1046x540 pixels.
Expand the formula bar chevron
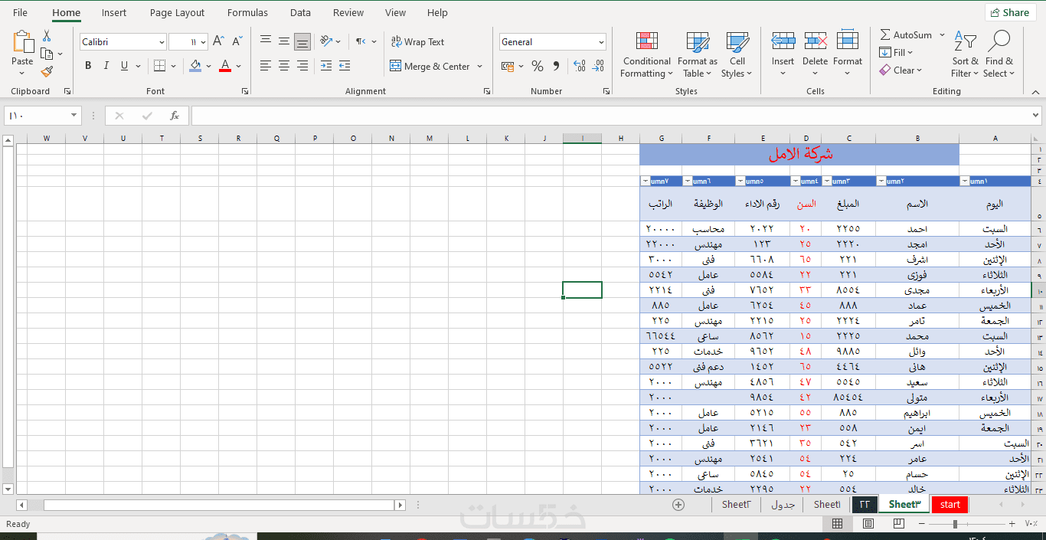tap(1035, 115)
